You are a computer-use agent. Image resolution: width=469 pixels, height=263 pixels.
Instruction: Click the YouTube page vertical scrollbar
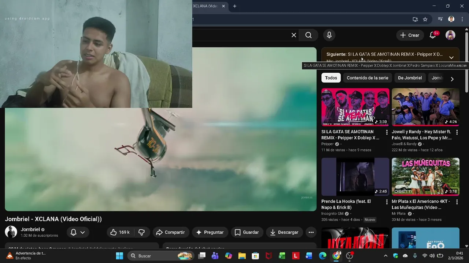466,62
